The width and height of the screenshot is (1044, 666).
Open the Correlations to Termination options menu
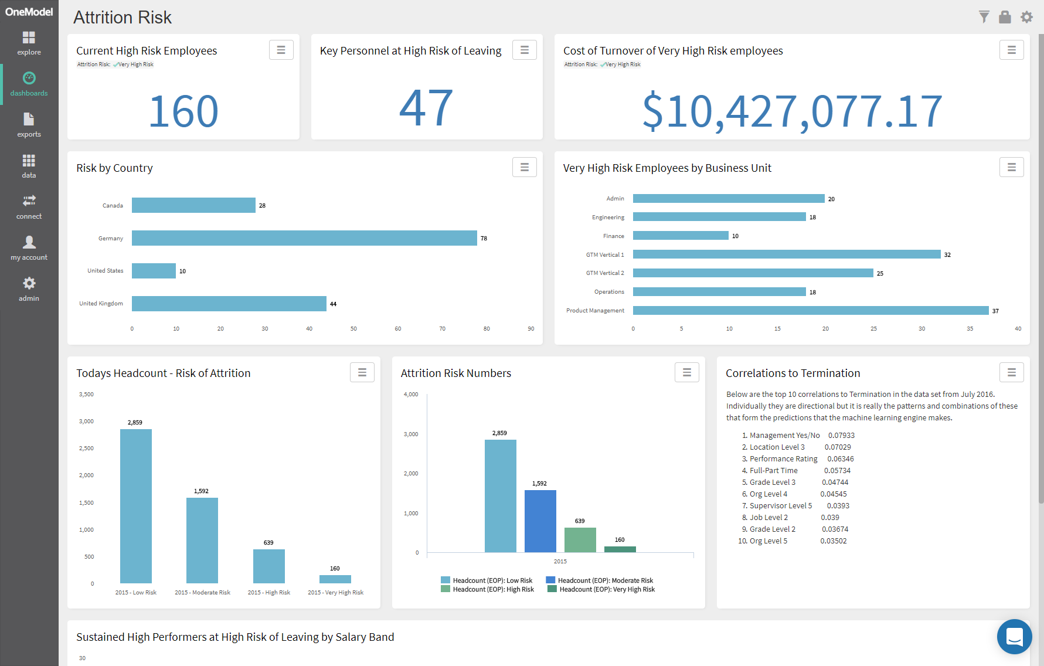1012,372
